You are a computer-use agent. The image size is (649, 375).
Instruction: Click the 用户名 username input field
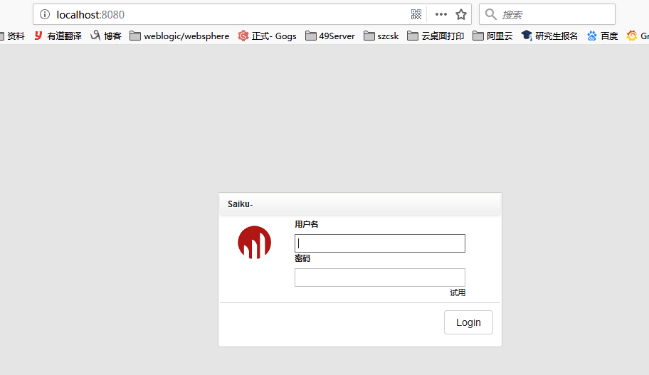click(380, 243)
